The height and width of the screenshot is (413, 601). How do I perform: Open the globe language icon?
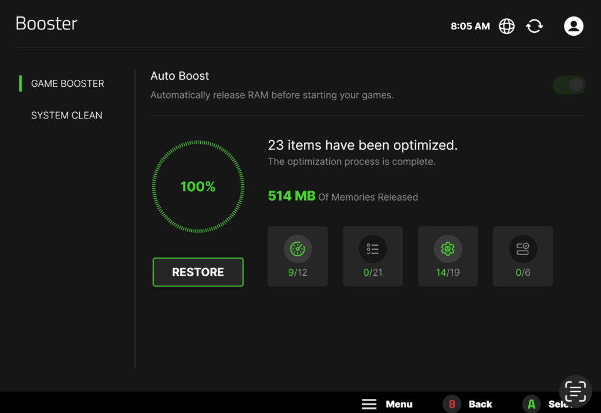507,26
